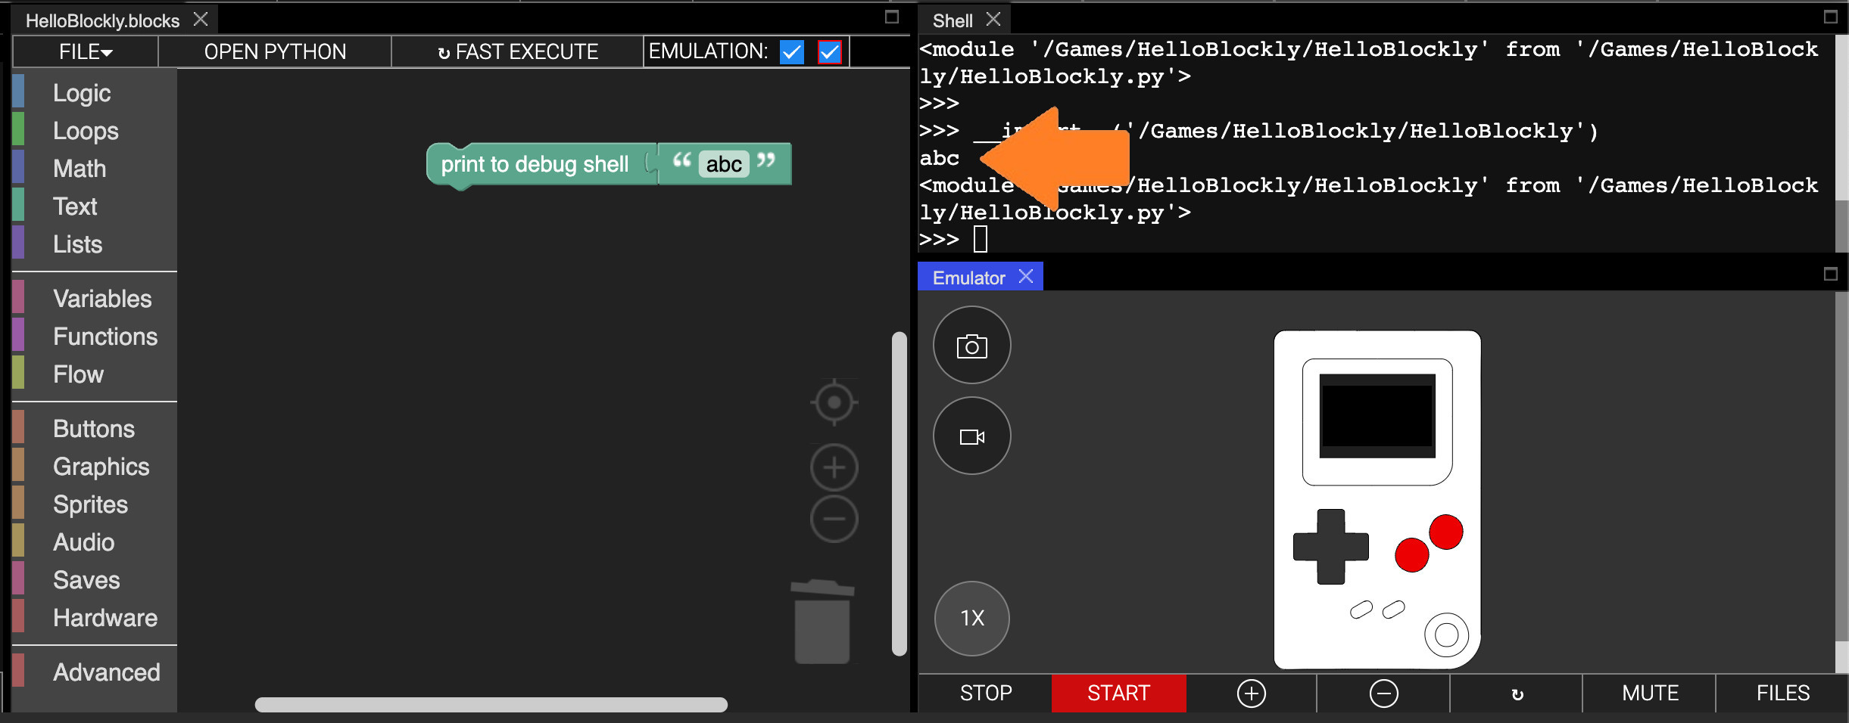1849x723 pixels.
Task: Click the workspace trash can
Action: tap(822, 622)
